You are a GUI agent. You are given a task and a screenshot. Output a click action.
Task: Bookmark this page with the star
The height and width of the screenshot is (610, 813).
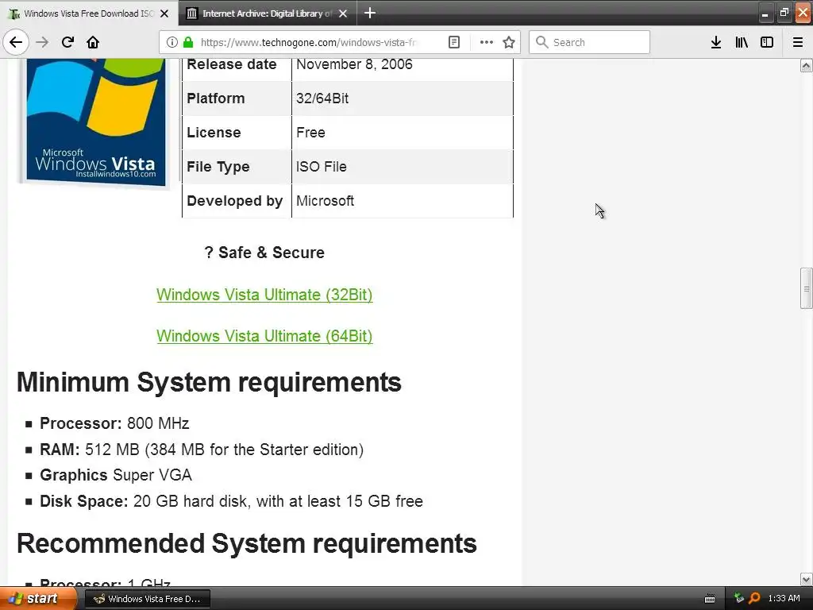(509, 42)
